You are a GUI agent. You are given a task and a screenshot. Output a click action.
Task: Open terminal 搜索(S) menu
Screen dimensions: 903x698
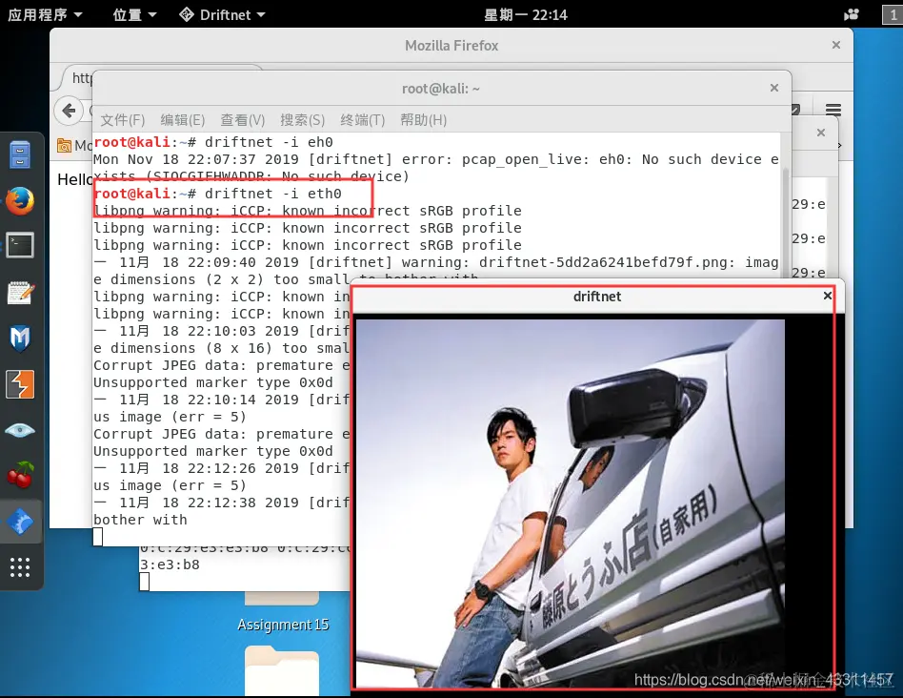[302, 120]
